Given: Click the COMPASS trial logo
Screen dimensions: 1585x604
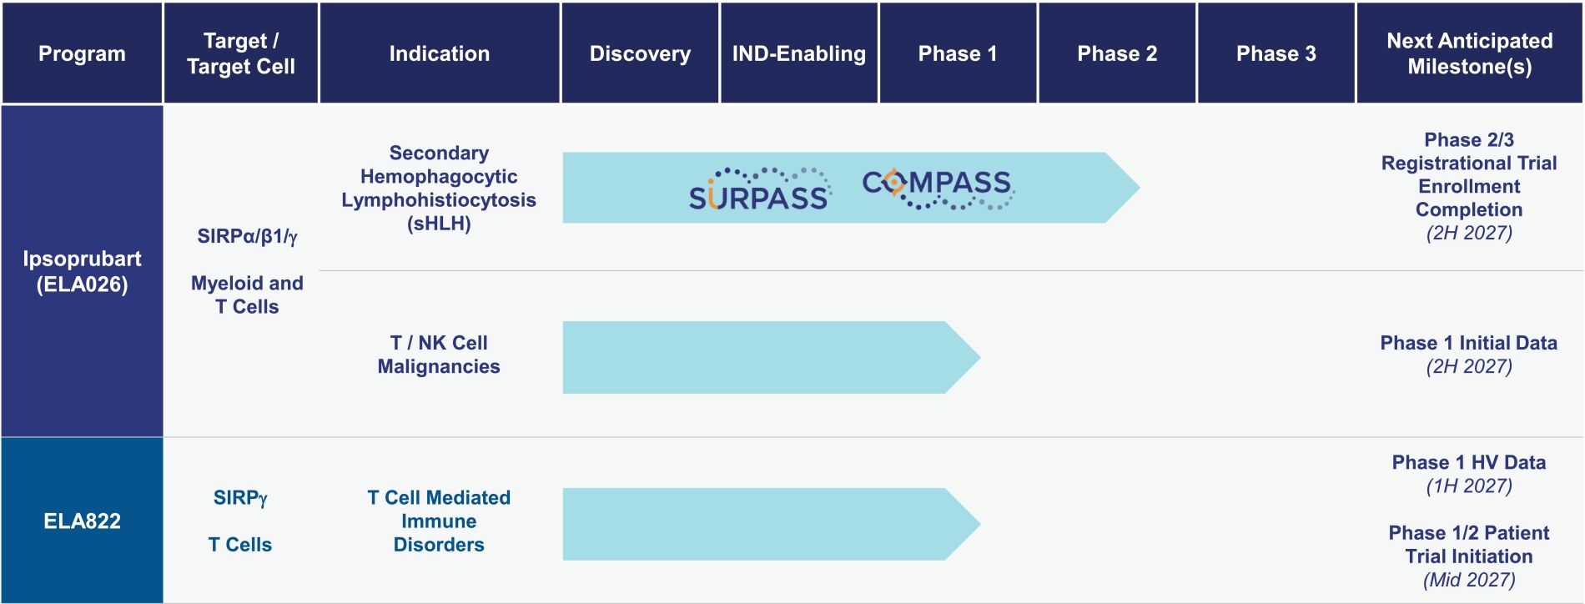Looking at the screenshot, I should click(x=938, y=188).
